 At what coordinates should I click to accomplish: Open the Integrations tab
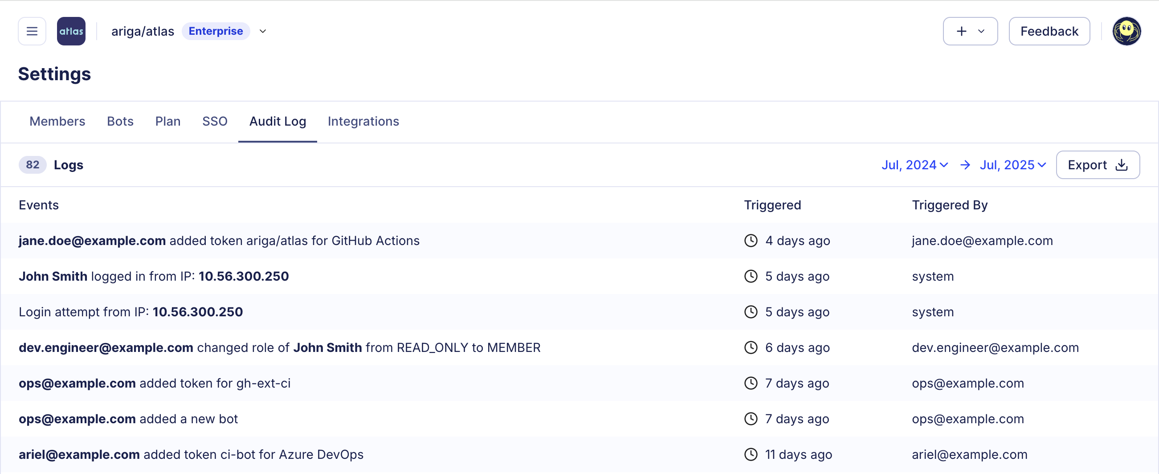363,121
